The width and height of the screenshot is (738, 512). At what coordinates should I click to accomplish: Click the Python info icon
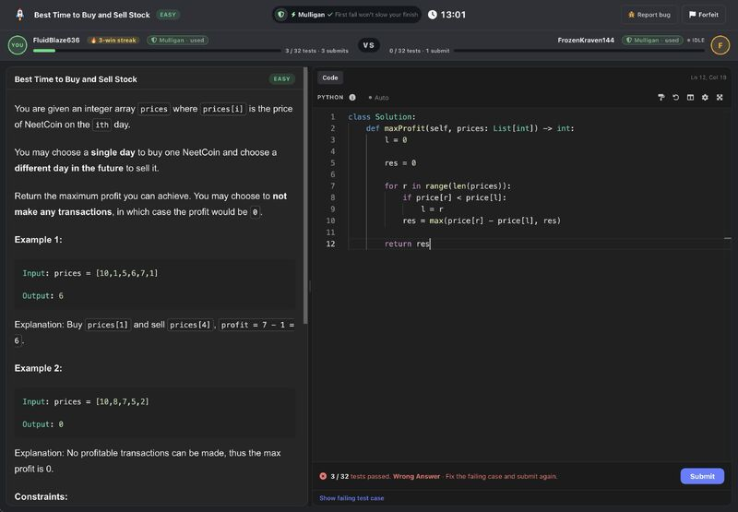click(352, 98)
